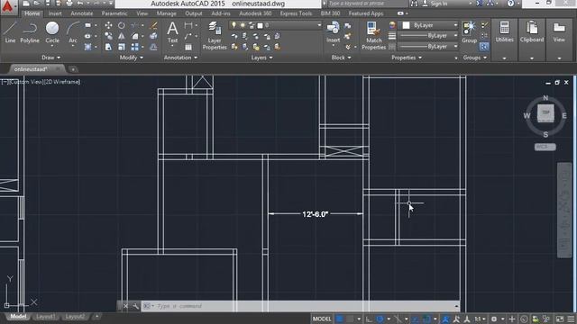Image resolution: width=577 pixels, height=324 pixels.
Task: Select the Match Properties tool
Action: (373, 35)
